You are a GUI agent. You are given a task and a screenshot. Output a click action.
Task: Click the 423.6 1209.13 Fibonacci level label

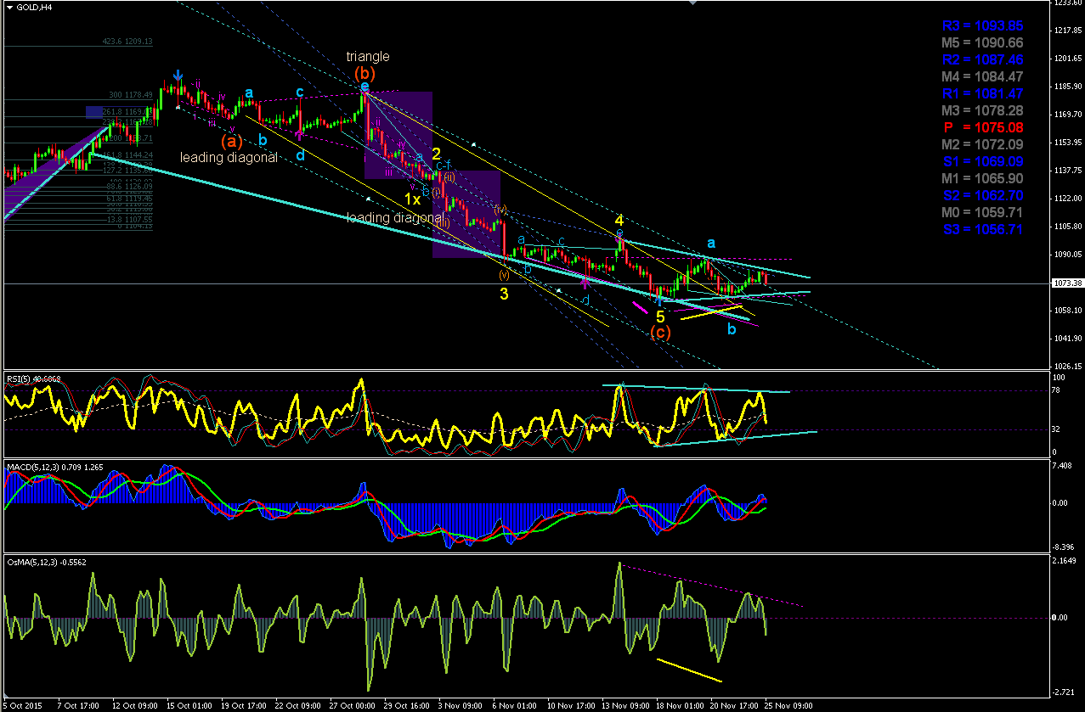[x=128, y=41]
